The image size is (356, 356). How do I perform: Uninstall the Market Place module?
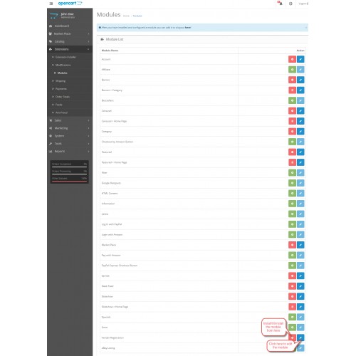click(292, 245)
